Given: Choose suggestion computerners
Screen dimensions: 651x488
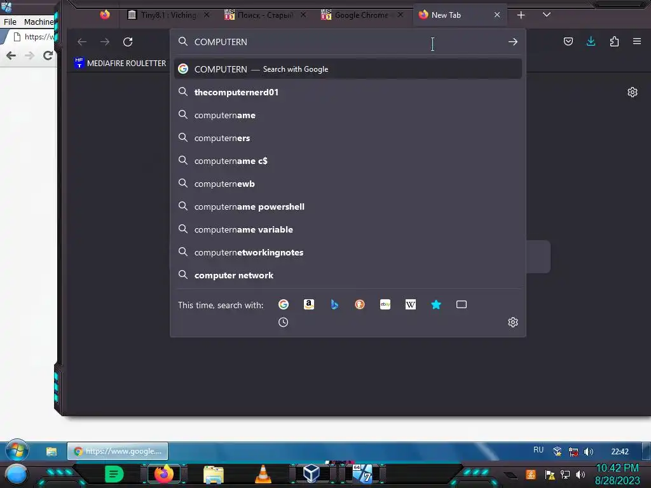Looking at the screenshot, I should coord(348,138).
